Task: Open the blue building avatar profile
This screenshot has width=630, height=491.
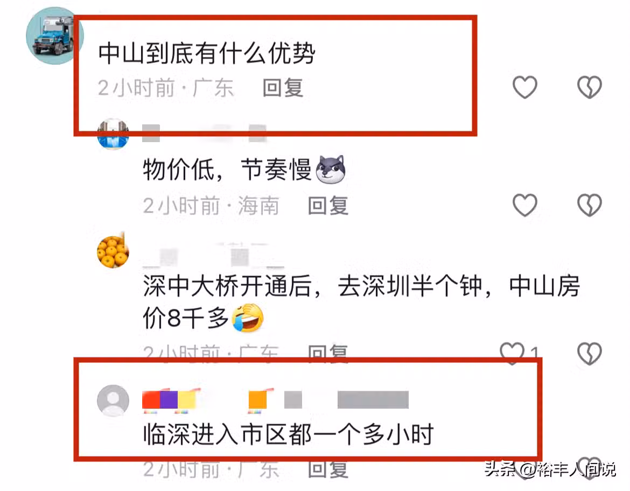Action: click(113, 134)
